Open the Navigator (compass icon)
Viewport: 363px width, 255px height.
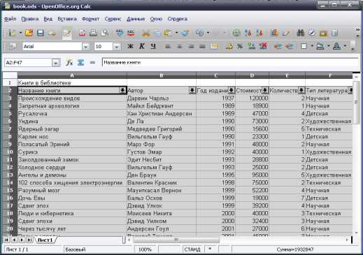[x=312, y=33]
